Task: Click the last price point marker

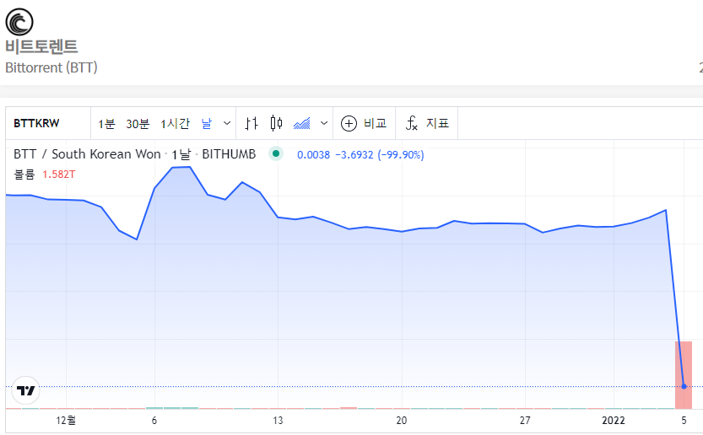Action: [x=684, y=386]
